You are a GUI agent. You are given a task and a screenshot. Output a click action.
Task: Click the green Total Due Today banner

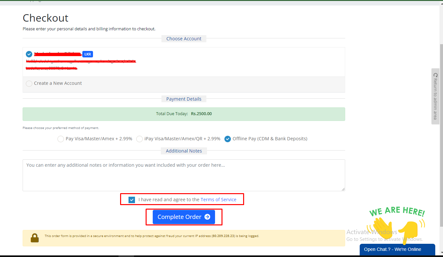(x=183, y=114)
